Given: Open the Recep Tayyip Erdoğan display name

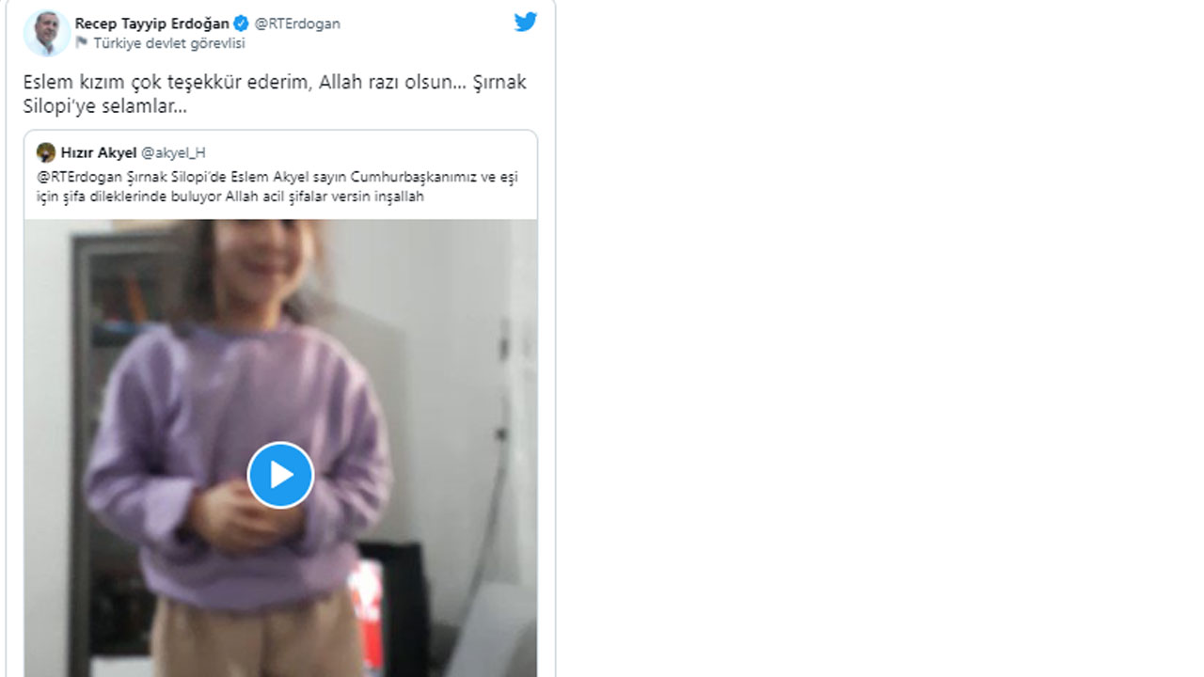Looking at the screenshot, I should coord(151,24).
